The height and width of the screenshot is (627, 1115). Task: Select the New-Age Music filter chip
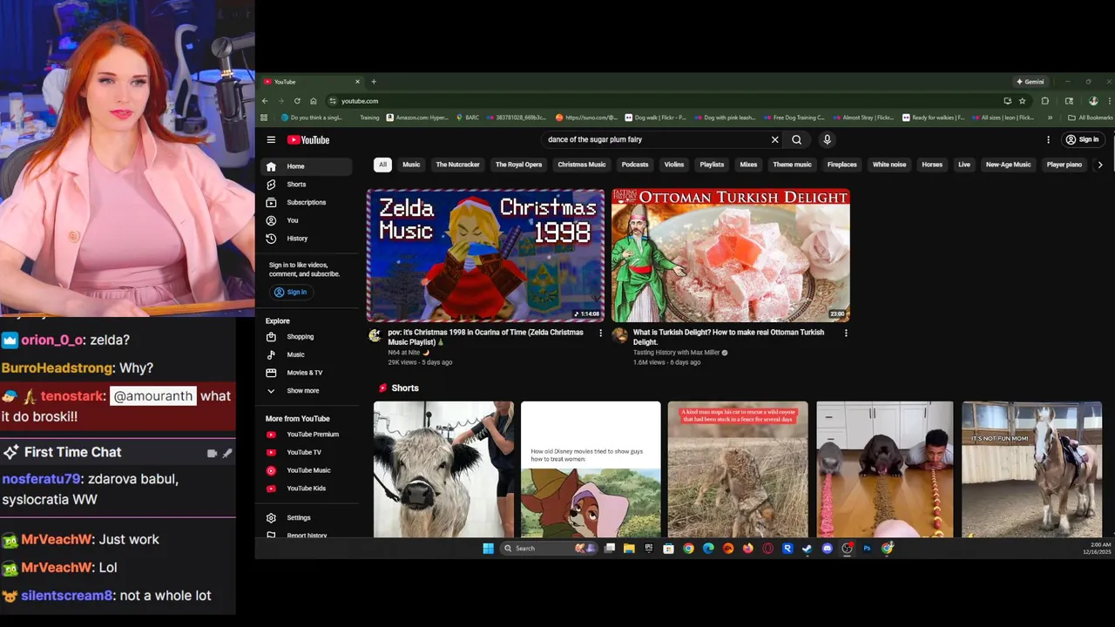1008,165
